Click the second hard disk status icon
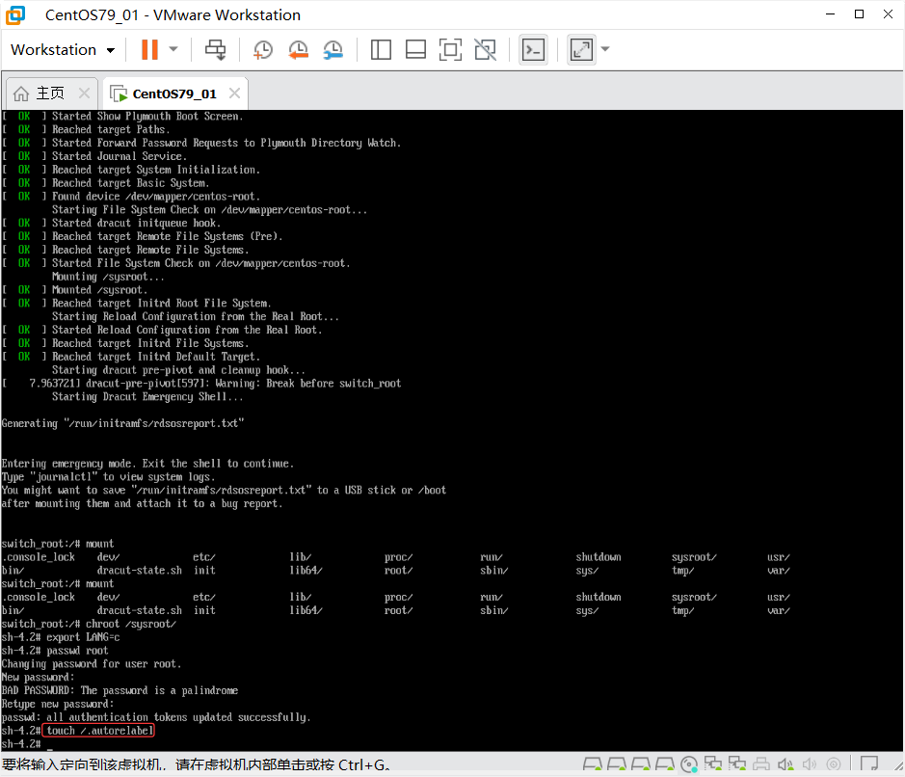Image resolution: width=905 pixels, height=777 pixels. 617,764
